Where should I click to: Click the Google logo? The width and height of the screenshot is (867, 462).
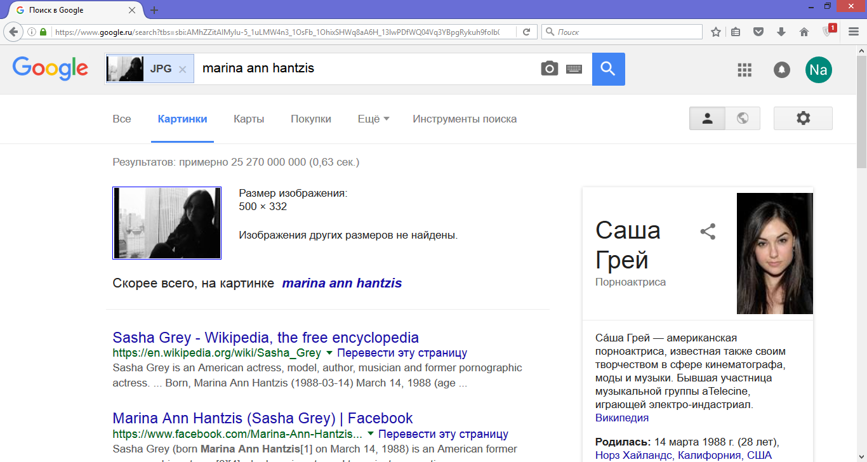50,69
